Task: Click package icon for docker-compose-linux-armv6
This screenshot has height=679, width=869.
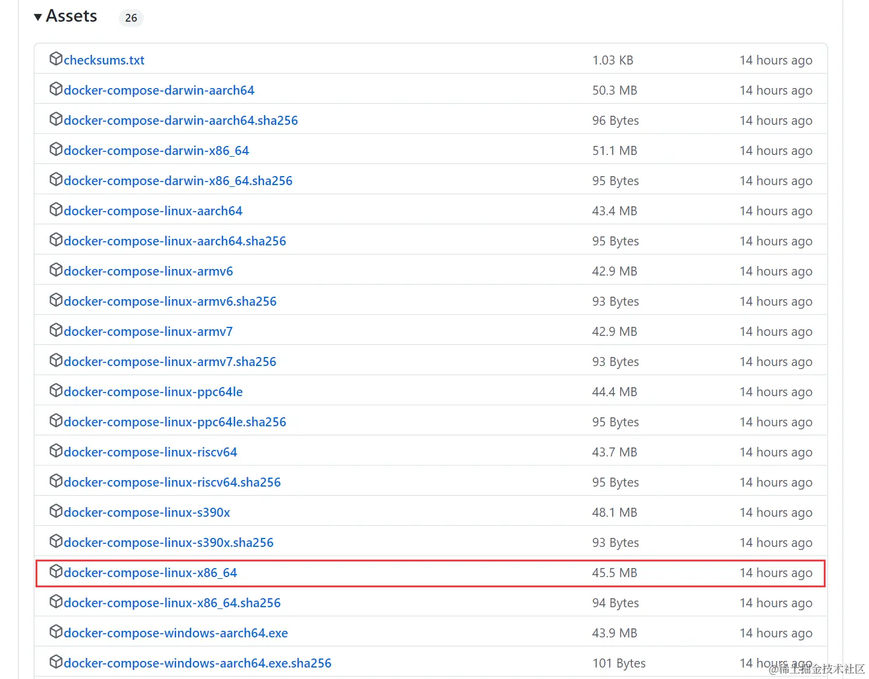Action: point(56,270)
